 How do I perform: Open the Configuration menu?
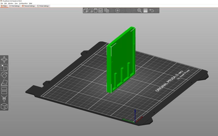[23, 3]
